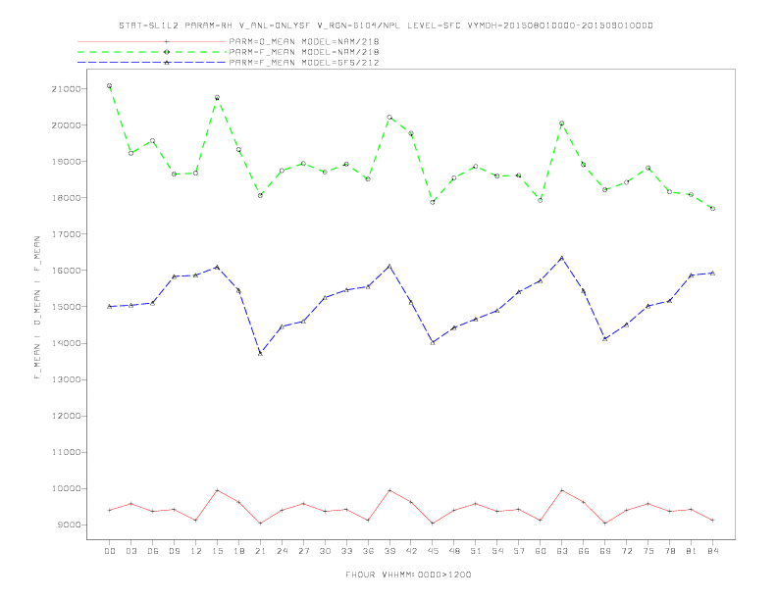Click y-axis tick label 18000
Viewport: 777px width, 600px height.
(67, 198)
